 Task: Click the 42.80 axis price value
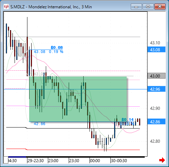coord(155,141)
